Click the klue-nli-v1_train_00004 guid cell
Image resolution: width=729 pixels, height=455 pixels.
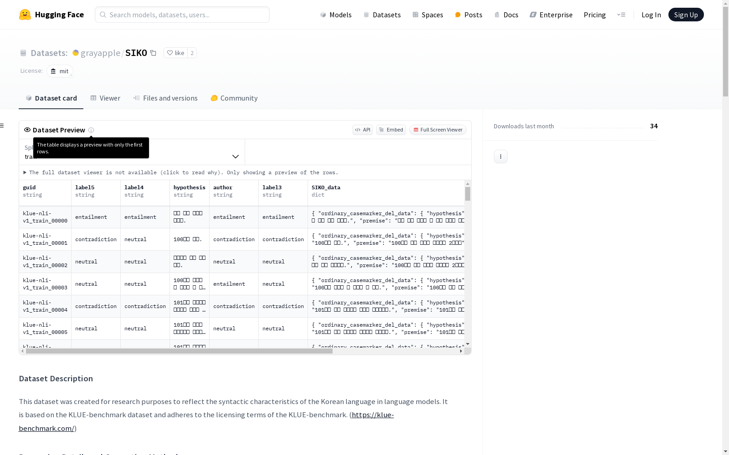pos(45,306)
